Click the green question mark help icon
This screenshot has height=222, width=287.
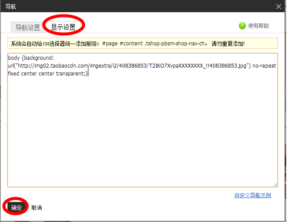(x=242, y=26)
